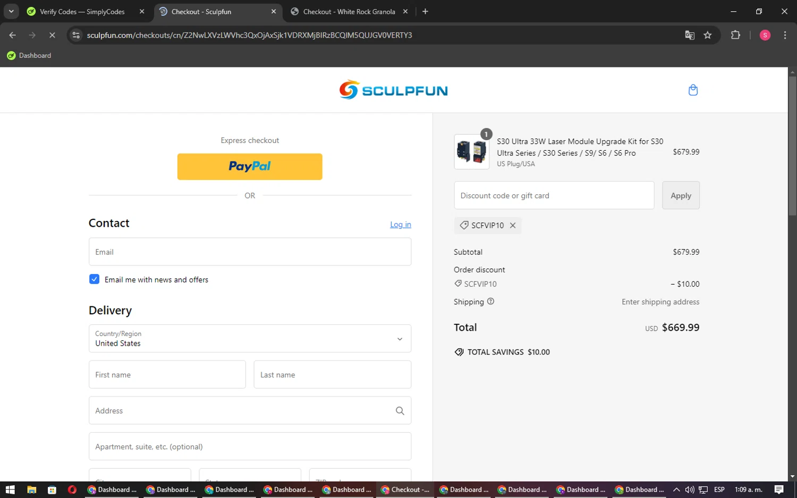Open the Chrome profile avatar

coord(765,35)
